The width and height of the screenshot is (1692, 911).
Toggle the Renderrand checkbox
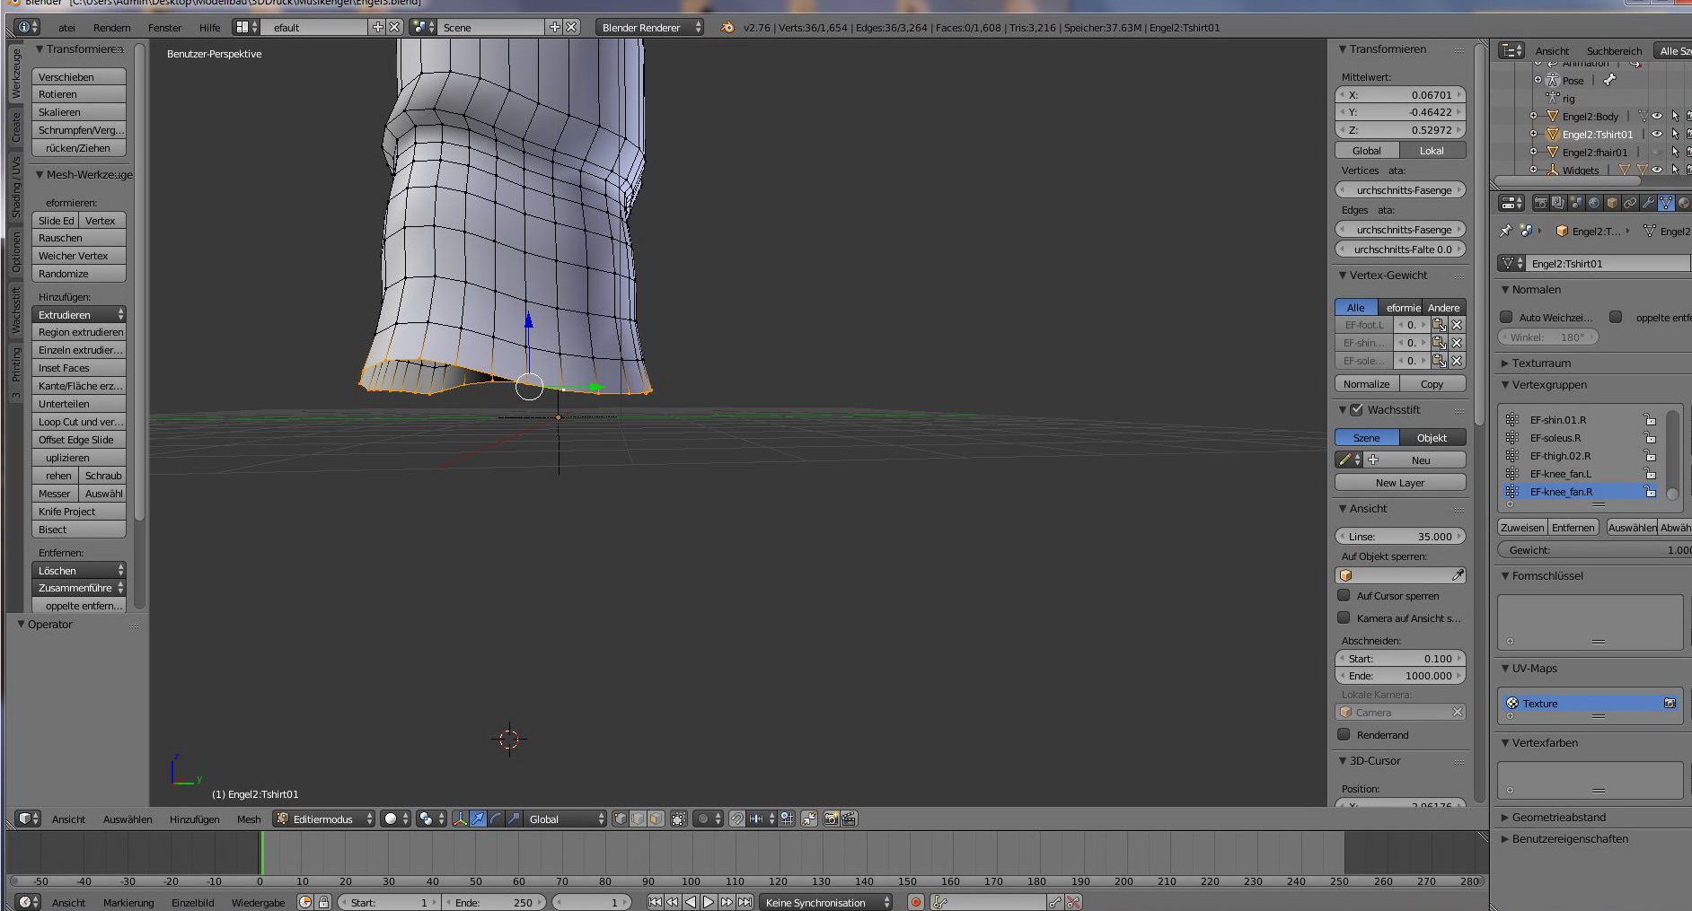point(1344,734)
